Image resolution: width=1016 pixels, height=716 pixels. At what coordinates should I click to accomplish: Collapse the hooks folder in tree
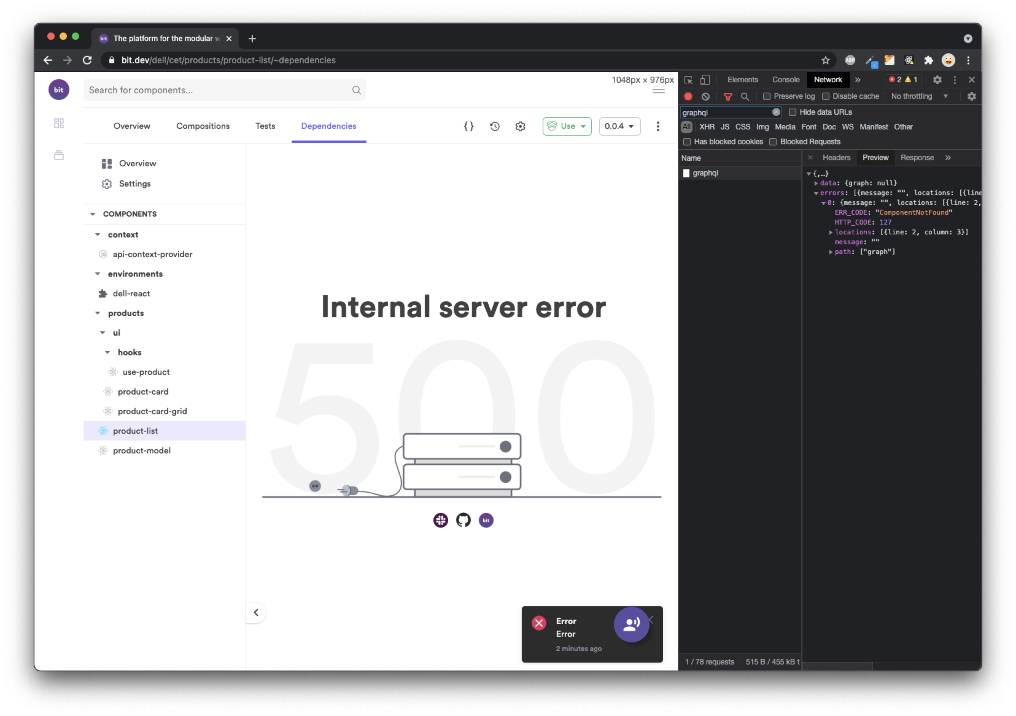coord(107,352)
